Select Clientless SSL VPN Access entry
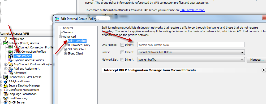 pos(25,77)
